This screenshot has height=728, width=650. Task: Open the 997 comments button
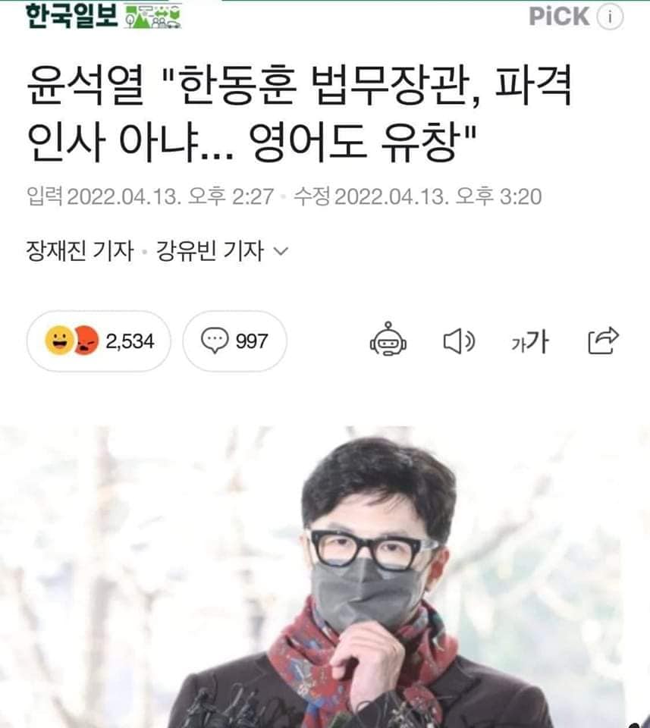[235, 341]
